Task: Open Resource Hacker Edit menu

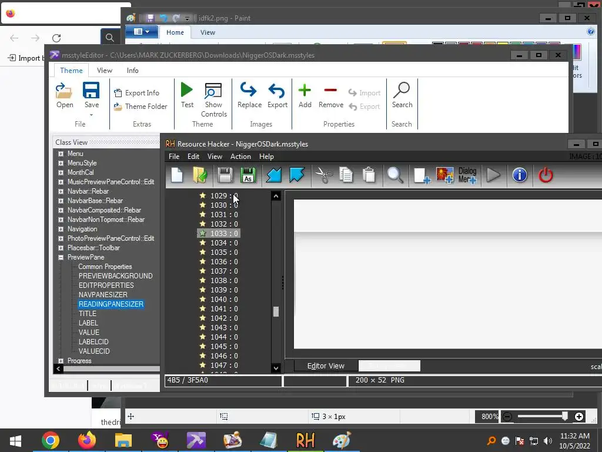Action: (x=193, y=157)
